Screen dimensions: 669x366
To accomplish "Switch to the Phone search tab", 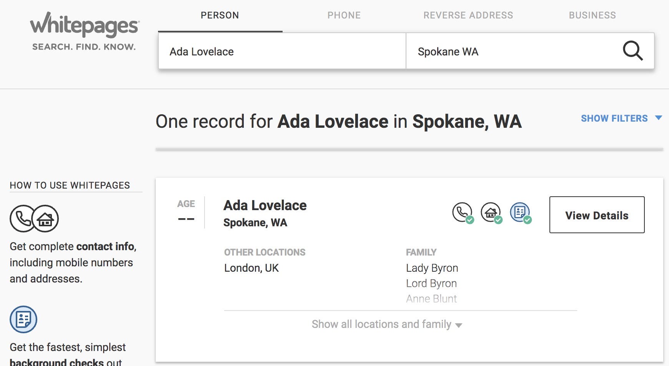I will (x=344, y=15).
